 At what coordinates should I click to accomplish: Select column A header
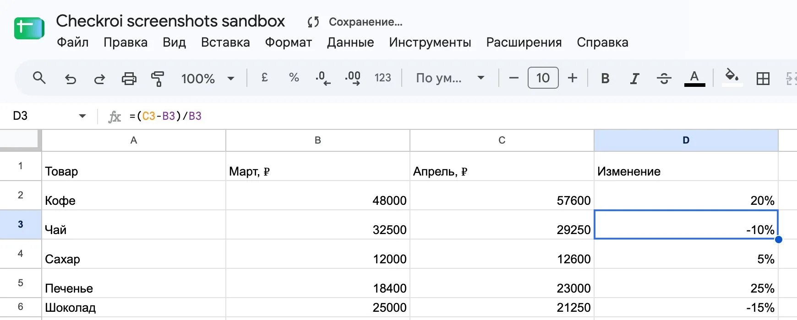pos(134,140)
